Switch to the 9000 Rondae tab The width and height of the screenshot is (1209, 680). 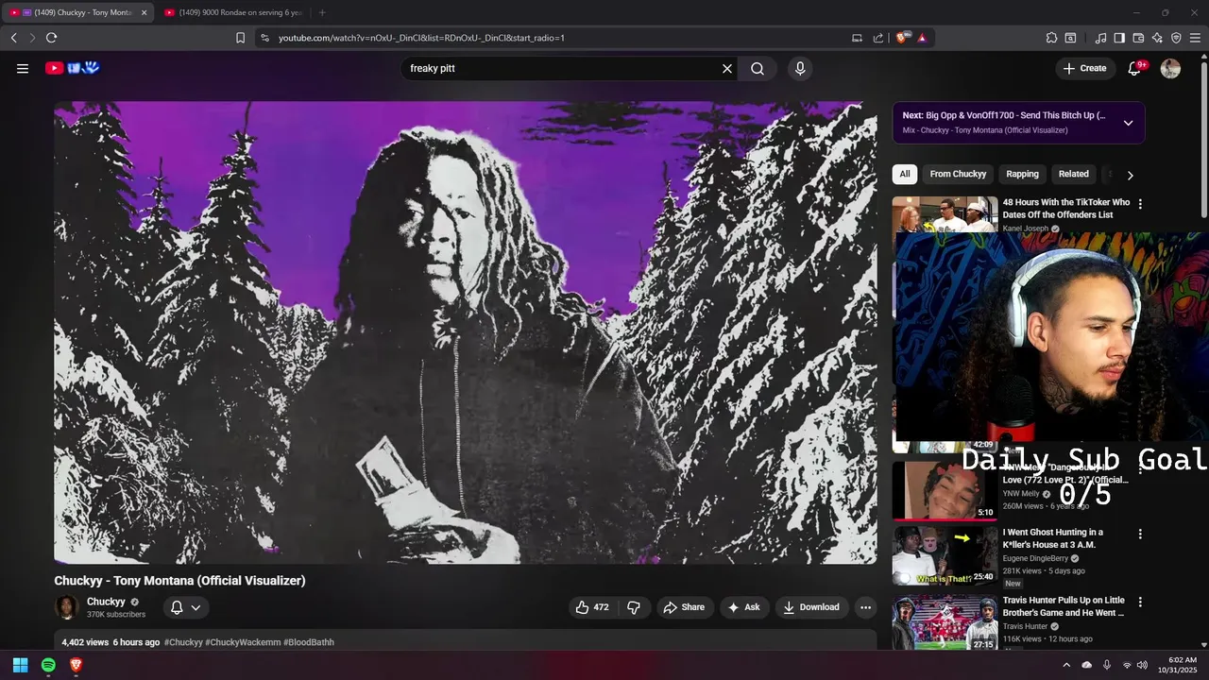coord(232,12)
